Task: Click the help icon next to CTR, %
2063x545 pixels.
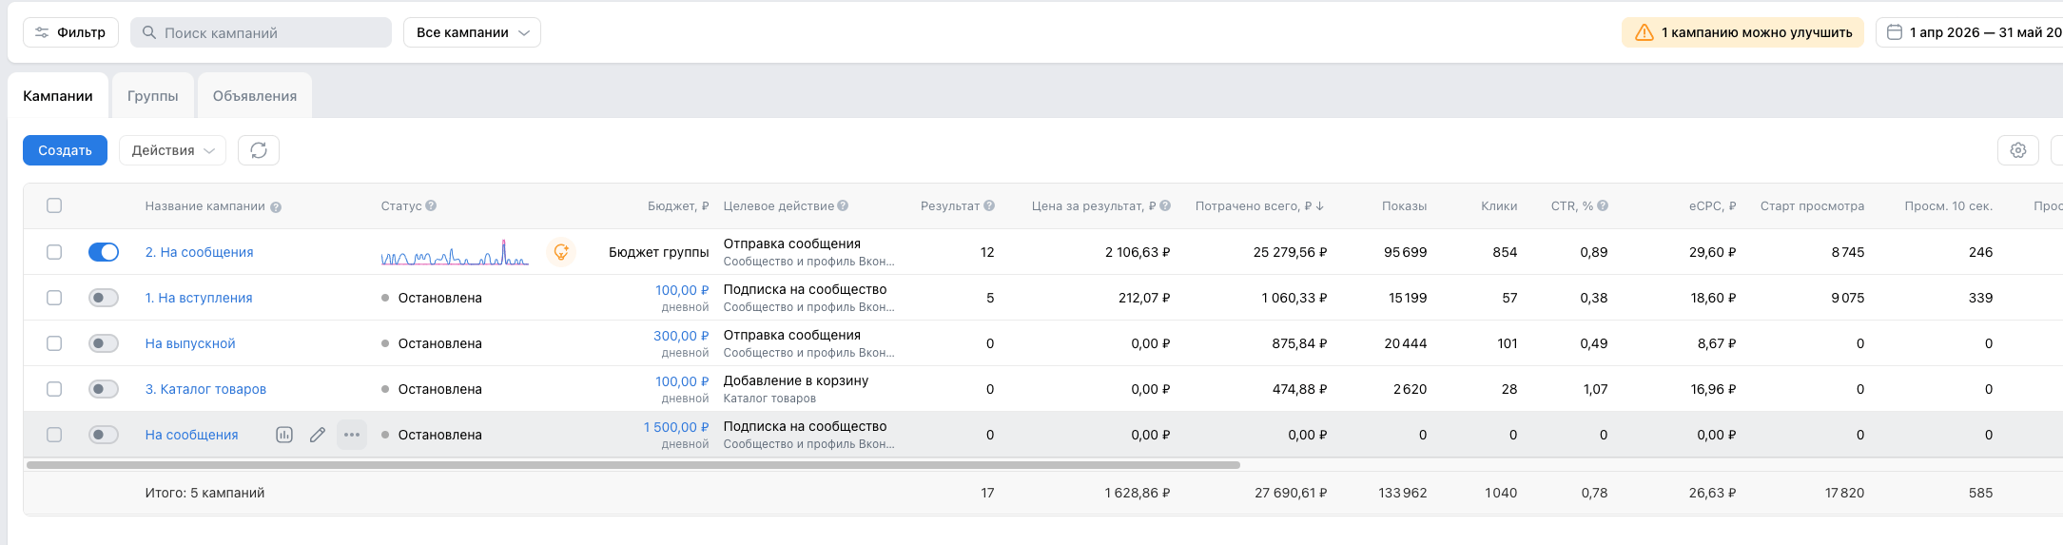Action: pos(1603,206)
